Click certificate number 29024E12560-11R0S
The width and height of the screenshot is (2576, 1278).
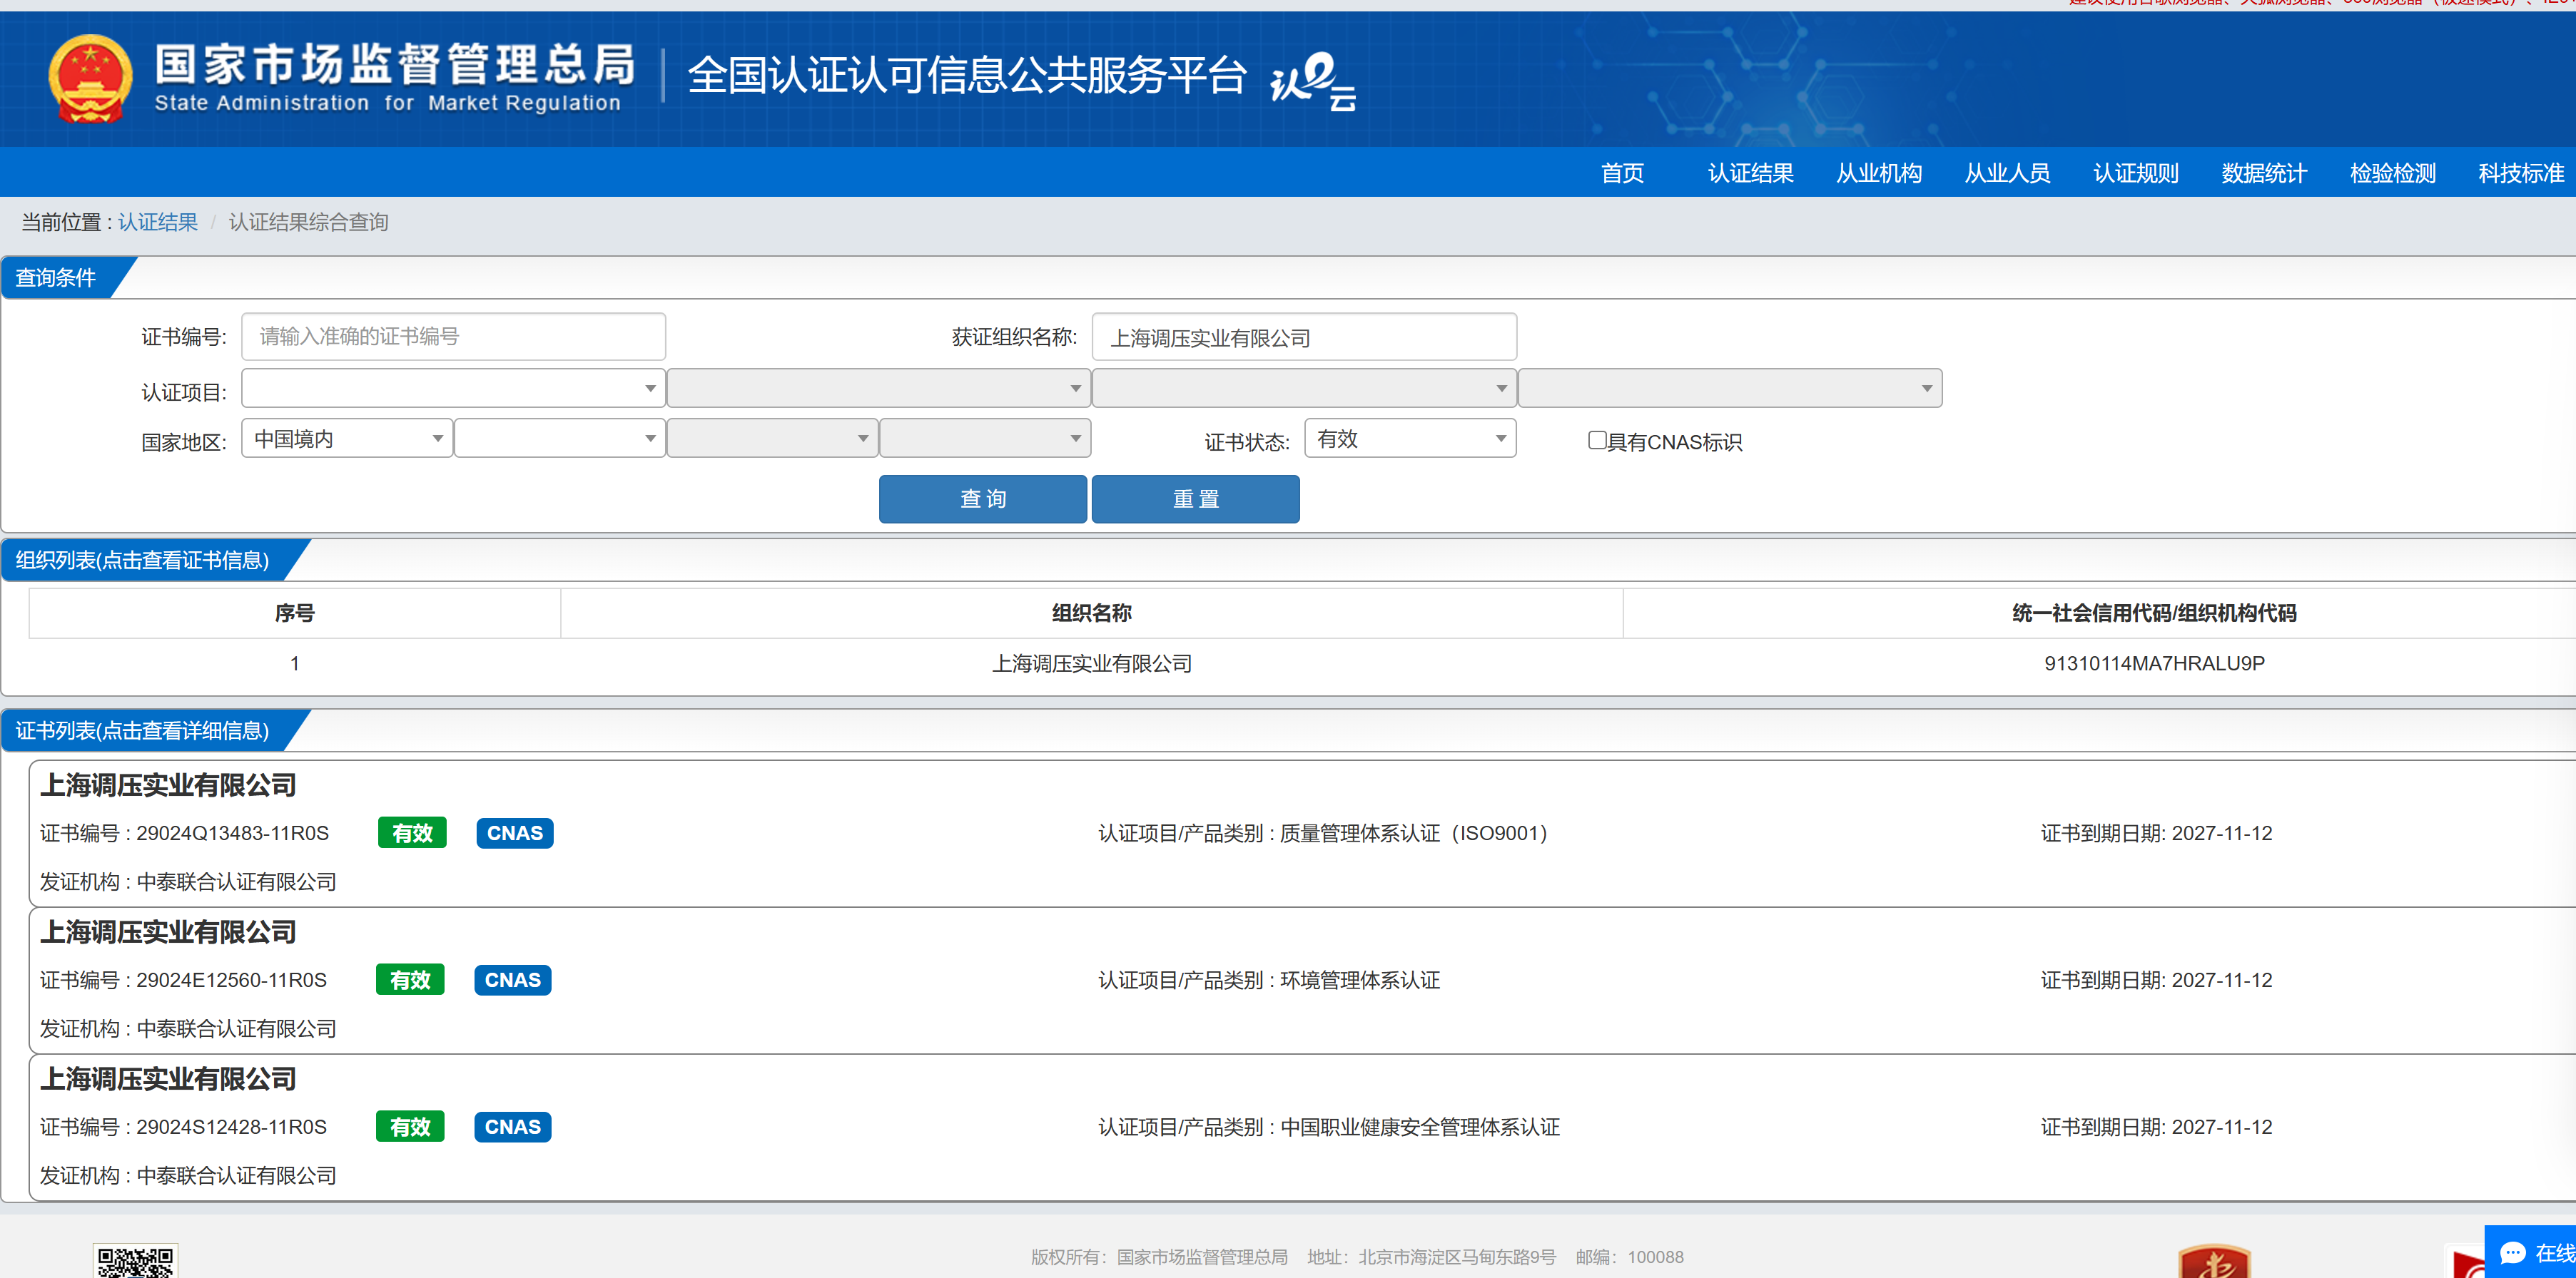coord(231,980)
